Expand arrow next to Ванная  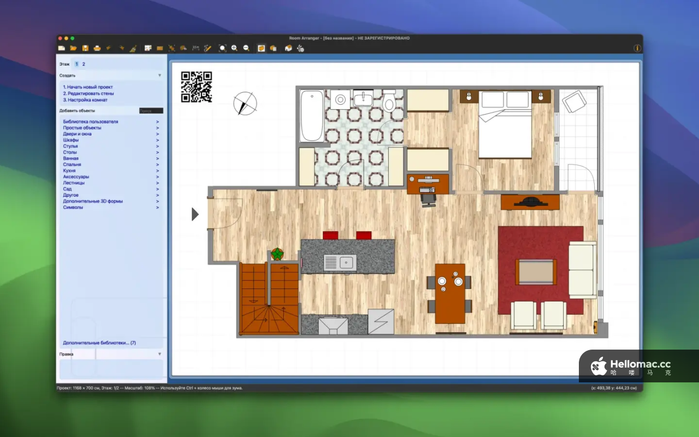157,158
